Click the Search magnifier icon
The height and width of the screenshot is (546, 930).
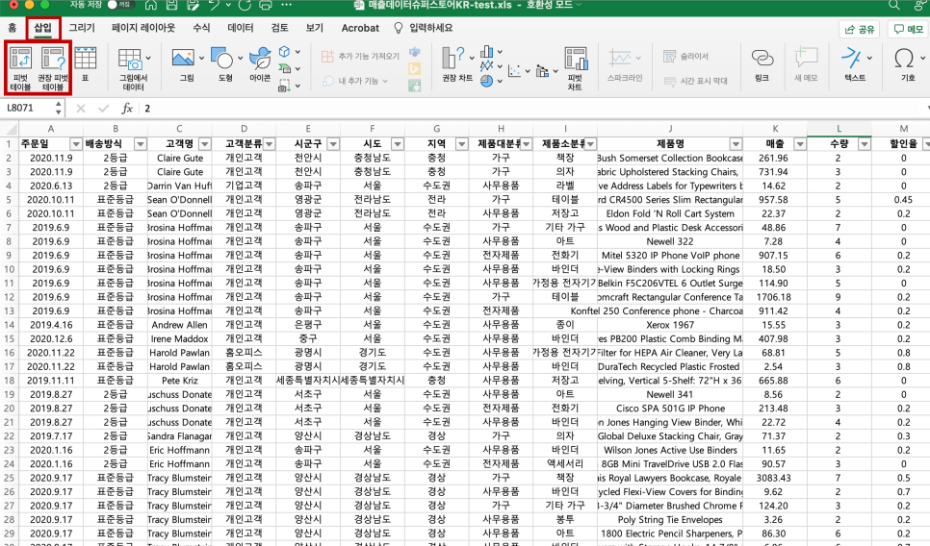pyautogui.click(x=893, y=6)
